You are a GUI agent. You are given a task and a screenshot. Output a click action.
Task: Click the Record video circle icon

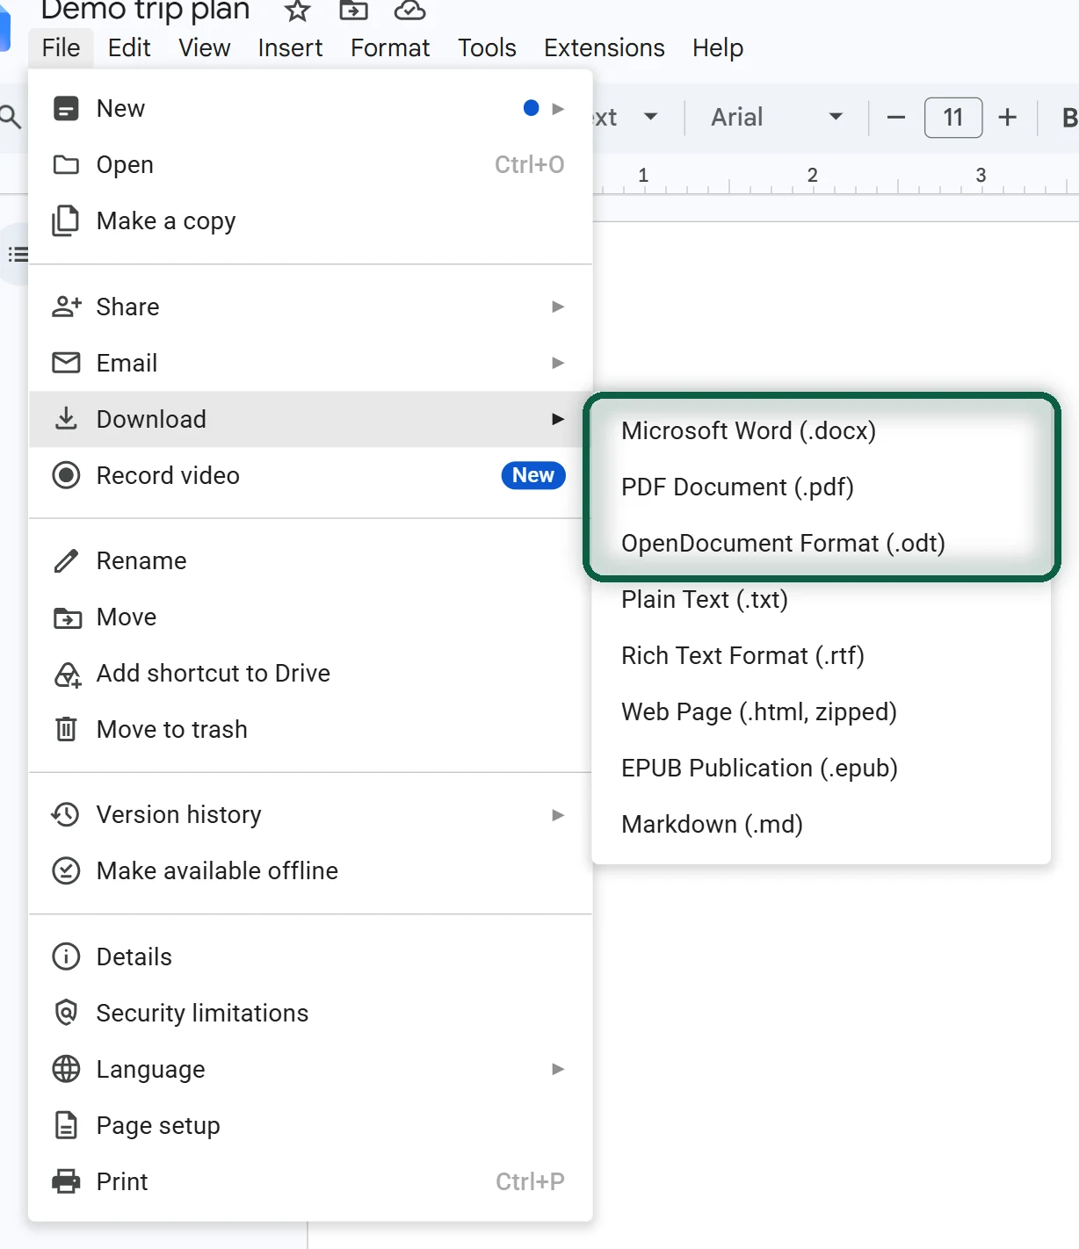point(66,475)
